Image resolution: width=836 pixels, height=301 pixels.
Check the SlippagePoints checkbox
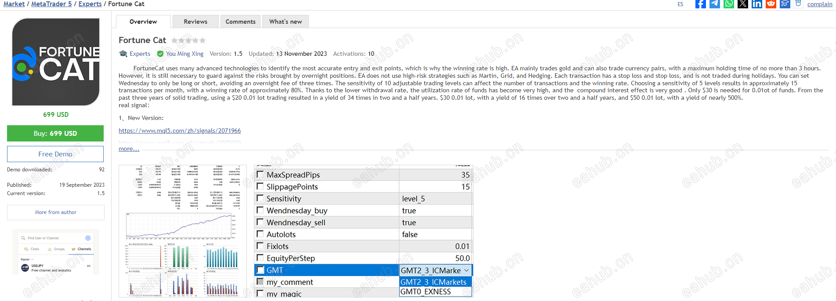click(260, 186)
